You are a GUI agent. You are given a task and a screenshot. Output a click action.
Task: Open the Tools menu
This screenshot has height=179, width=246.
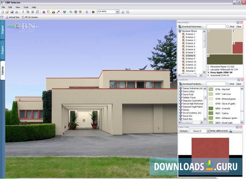tap(26, 7)
